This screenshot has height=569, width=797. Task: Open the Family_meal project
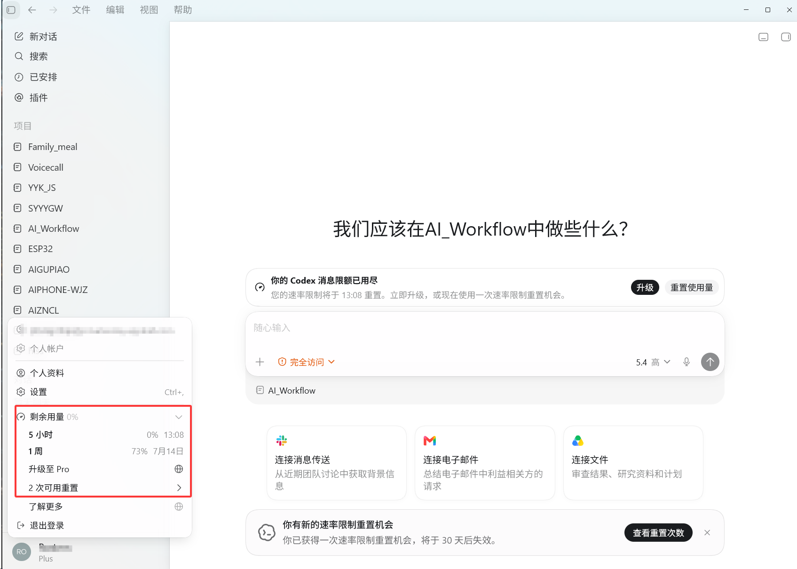tap(87, 147)
